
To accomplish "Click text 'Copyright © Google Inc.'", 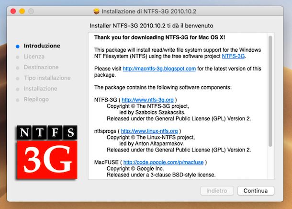I will 135,169.
